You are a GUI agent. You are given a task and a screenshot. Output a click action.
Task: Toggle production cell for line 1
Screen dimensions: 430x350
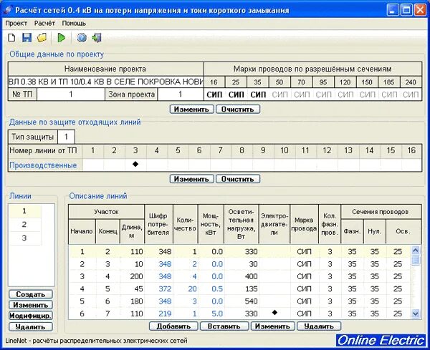pyautogui.click(x=93, y=165)
